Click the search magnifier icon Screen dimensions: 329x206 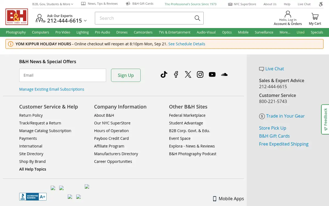[x=197, y=18]
